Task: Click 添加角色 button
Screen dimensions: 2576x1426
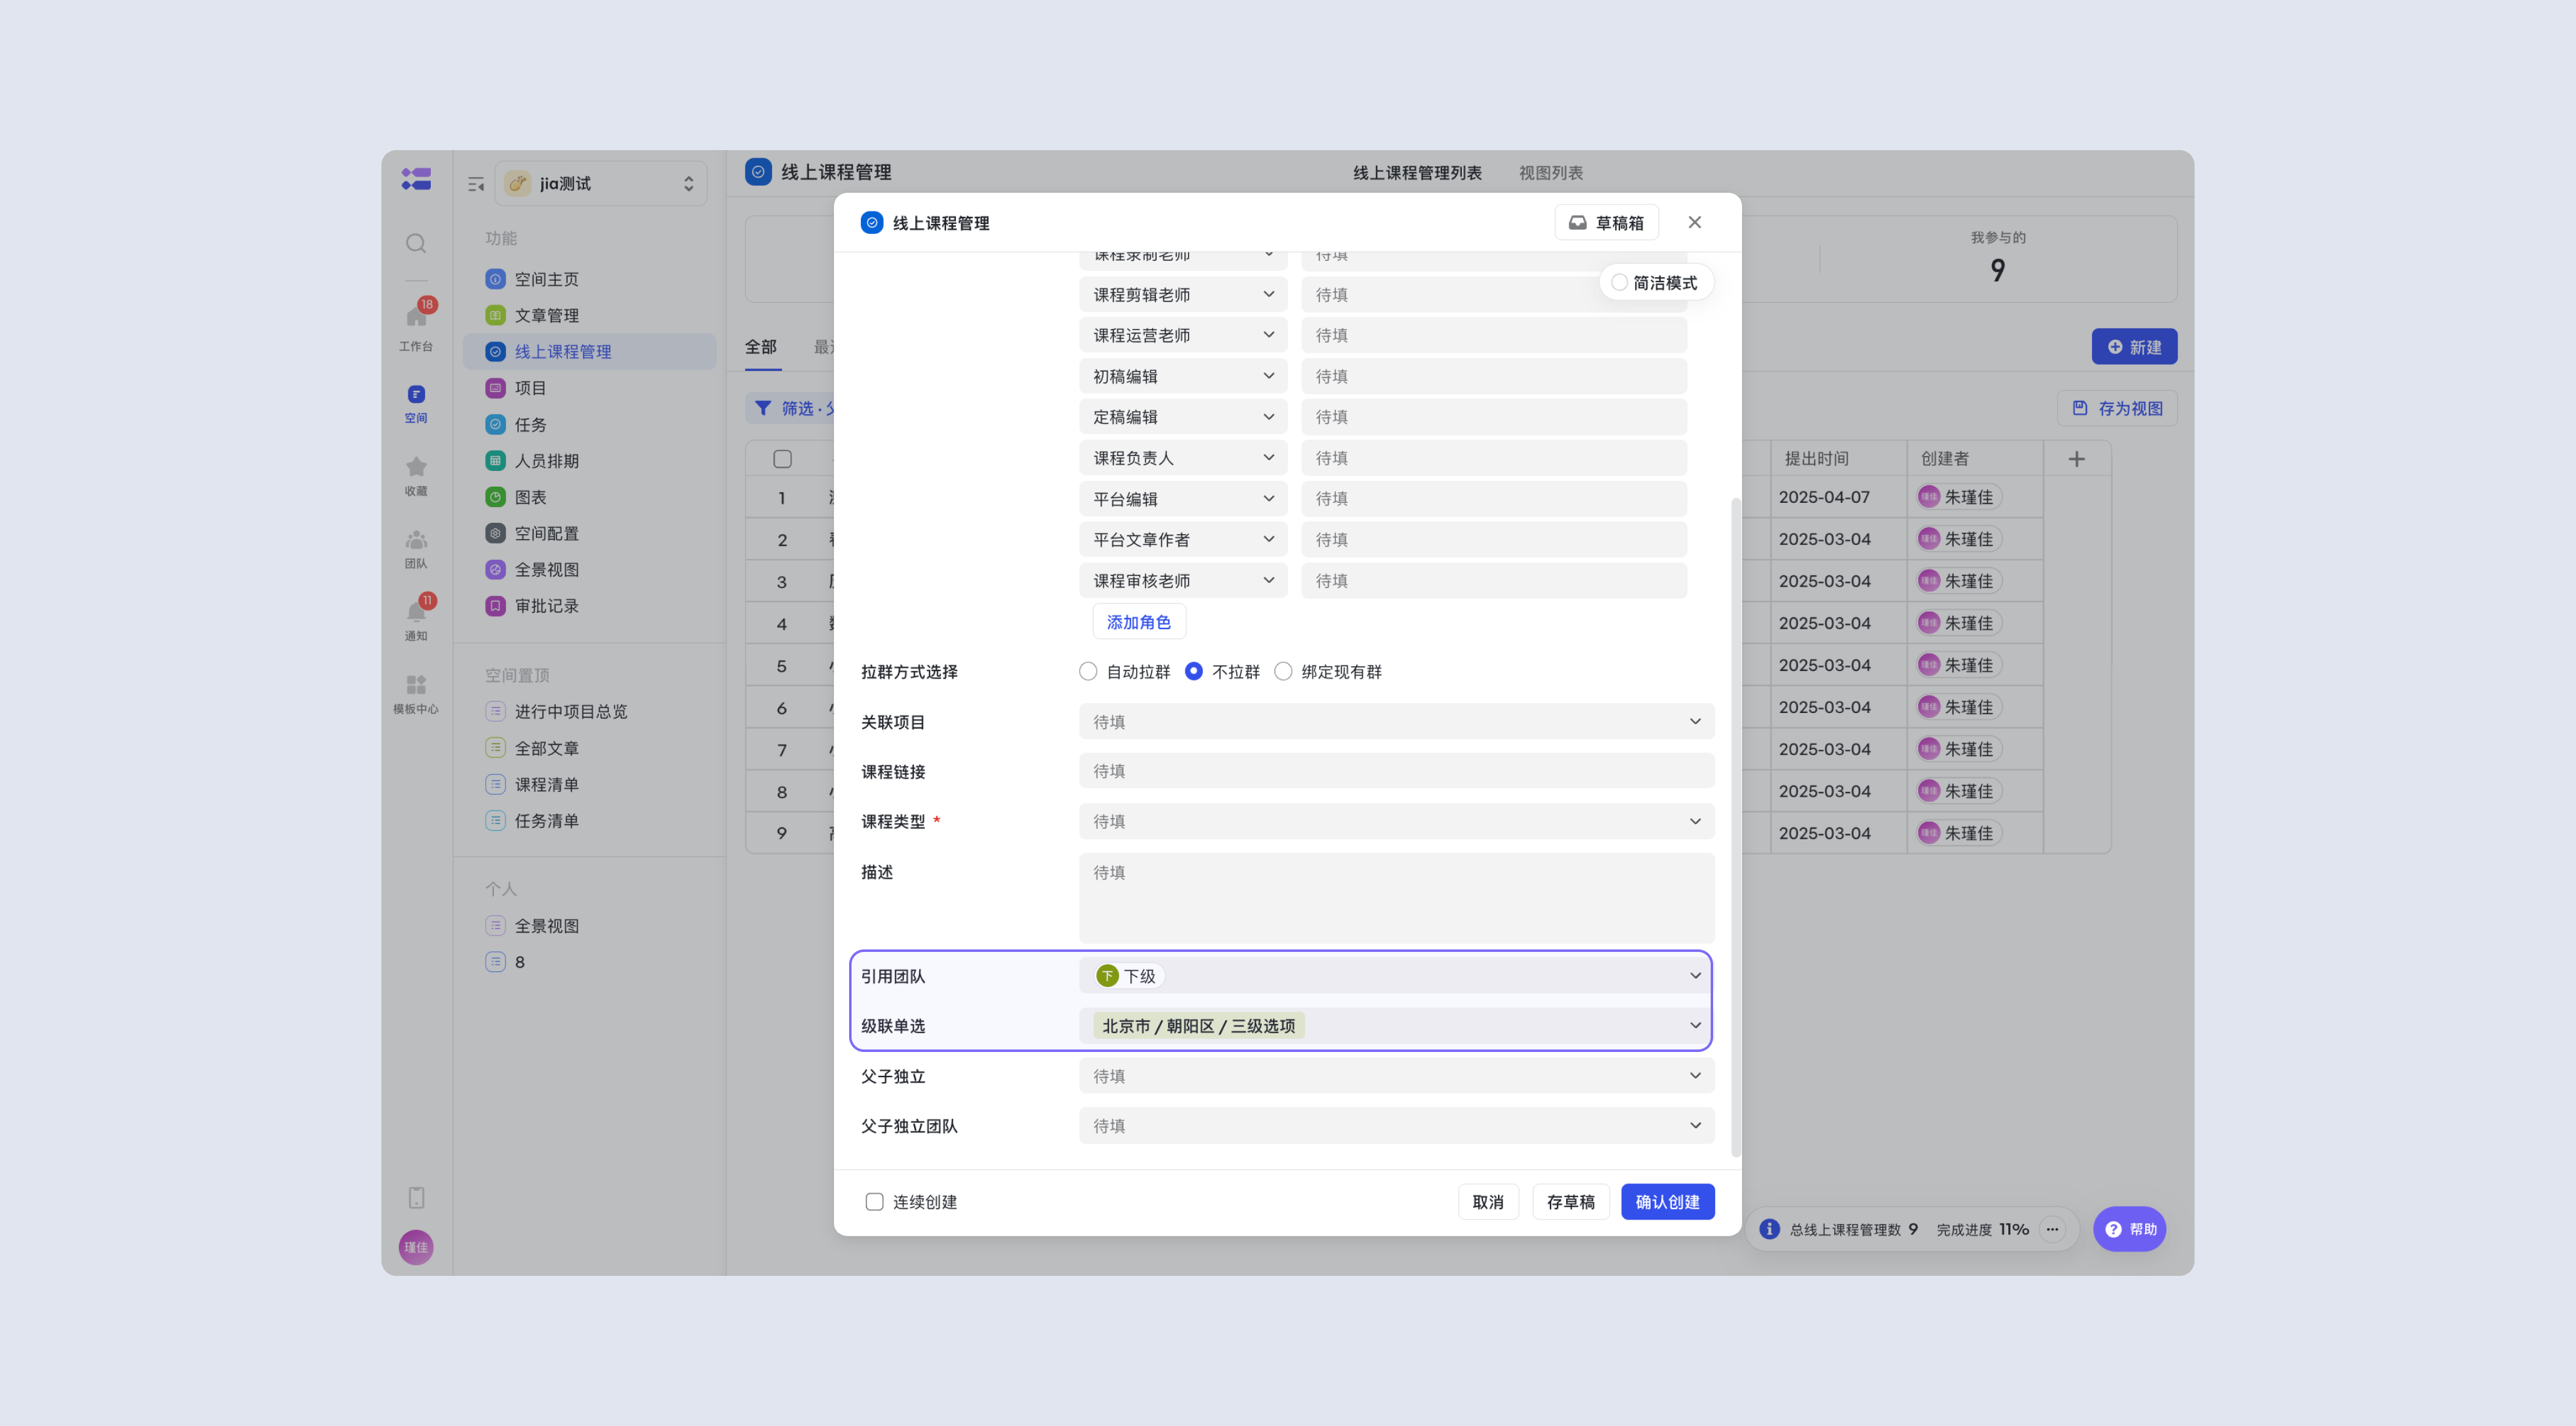Action: coord(1138,621)
